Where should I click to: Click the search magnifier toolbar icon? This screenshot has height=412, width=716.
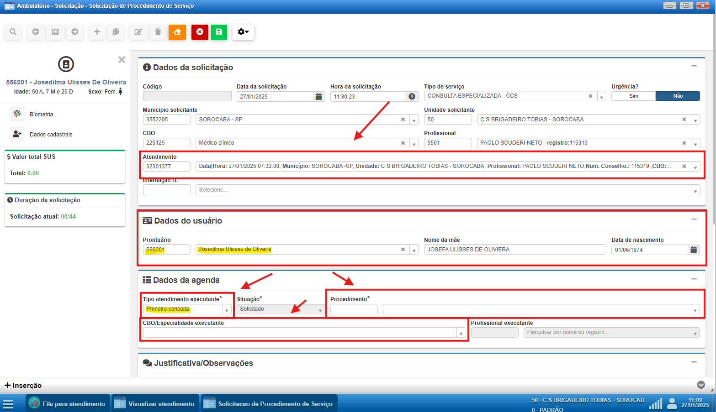[13, 32]
